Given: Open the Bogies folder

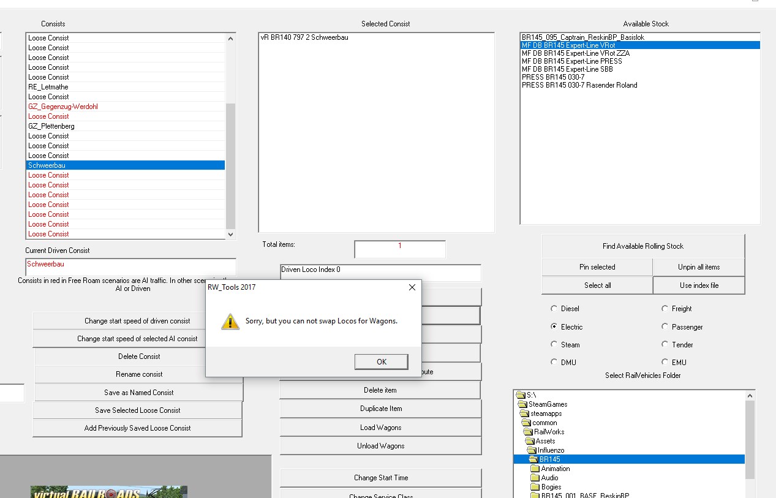Looking at the screenshot, I should [x=551, y=487].
